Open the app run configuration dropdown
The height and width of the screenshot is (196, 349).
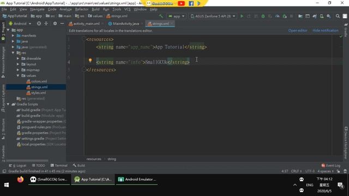click(177, 16)
